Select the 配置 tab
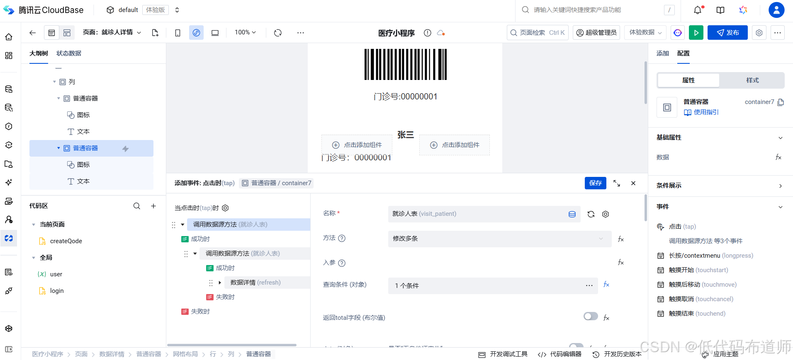Image resolution: width=793 pixels, height=360 pixels. coord(684,53)
